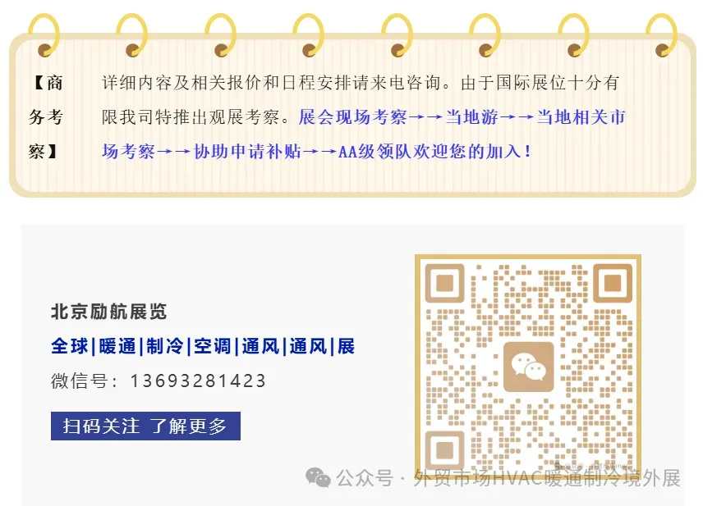The width and height of the screenshot is (703, 506).
Task: Click the 协助申请补贴 blue text
Action: tap(247, 152)
